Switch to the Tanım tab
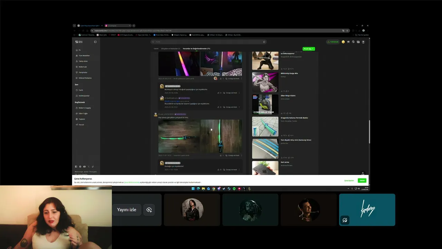This screenshot has width=442, height=249. pyautogui.click(x=156, y=49)
